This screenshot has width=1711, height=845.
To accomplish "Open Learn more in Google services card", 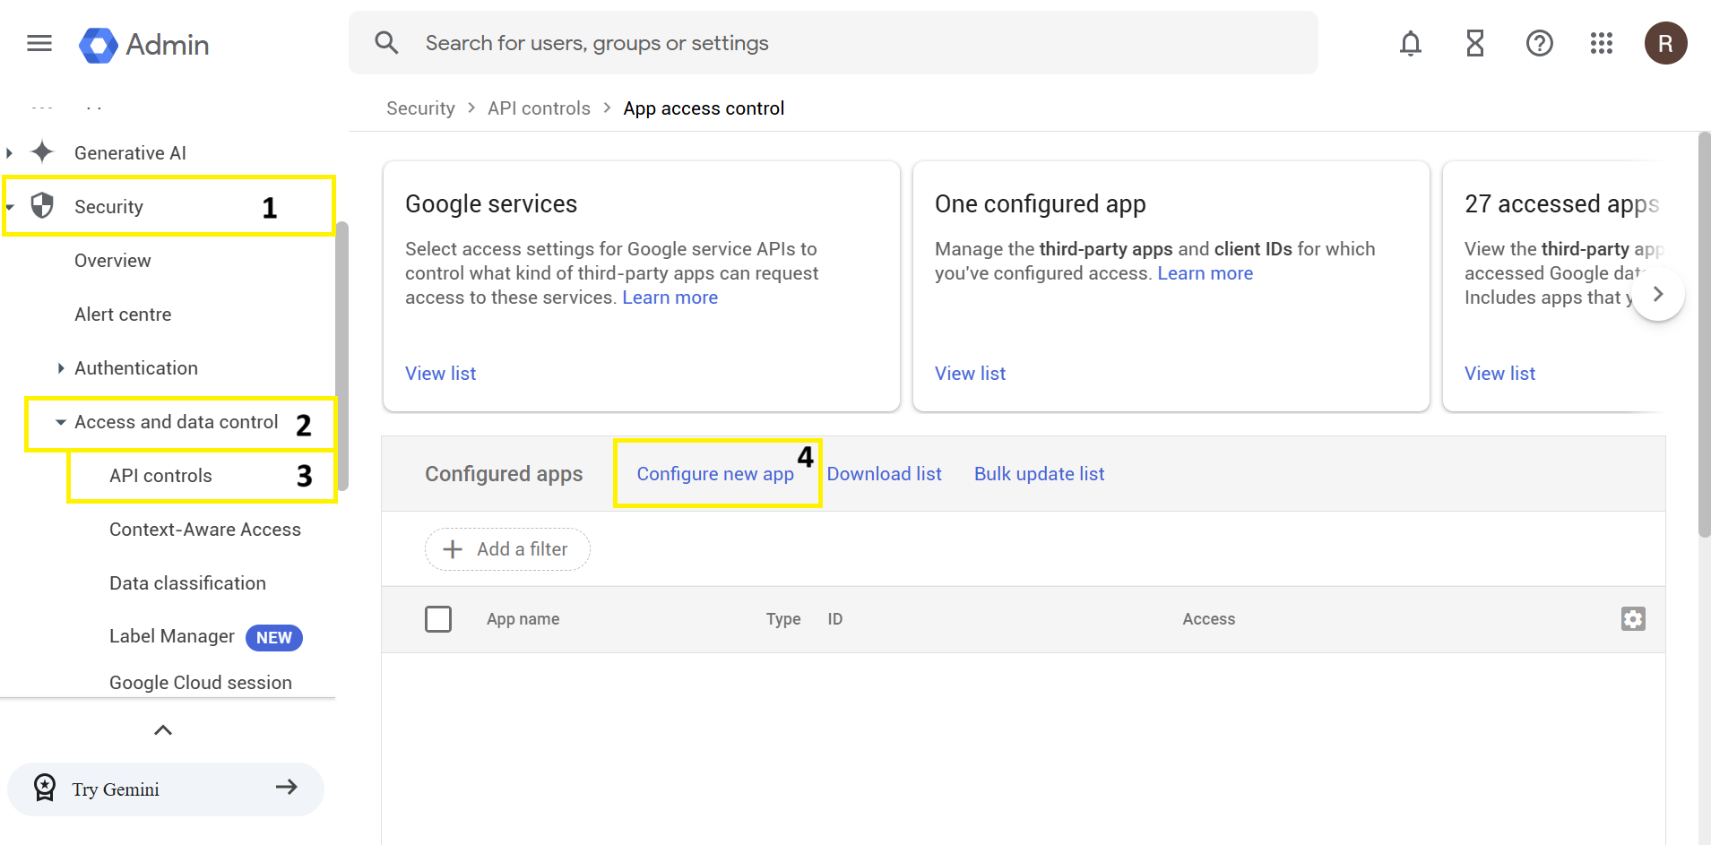I will pos(670,297).
